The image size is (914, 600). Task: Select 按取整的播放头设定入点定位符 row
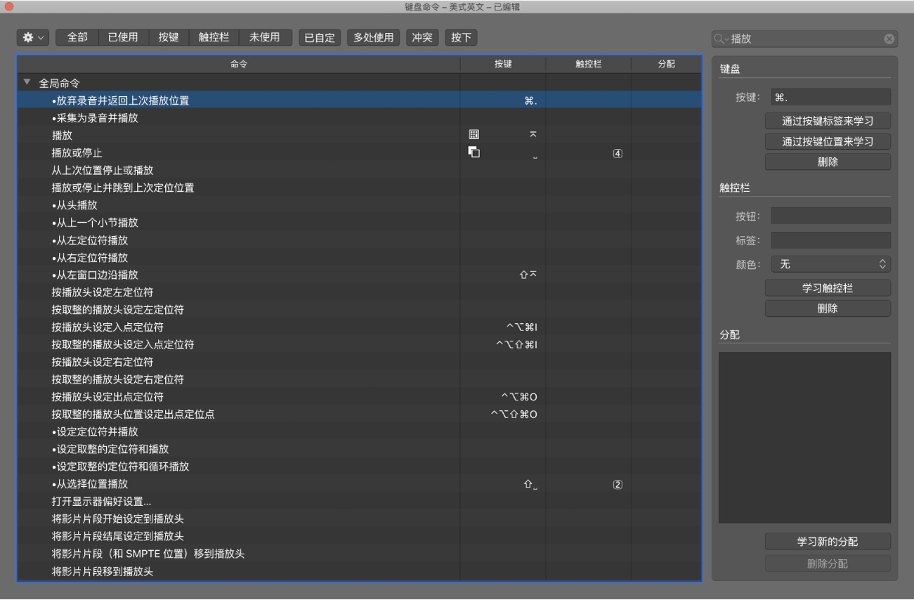(x=359, y=345)
